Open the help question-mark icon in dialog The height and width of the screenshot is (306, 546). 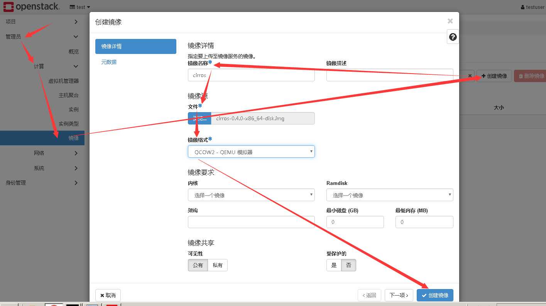point(453,37)
